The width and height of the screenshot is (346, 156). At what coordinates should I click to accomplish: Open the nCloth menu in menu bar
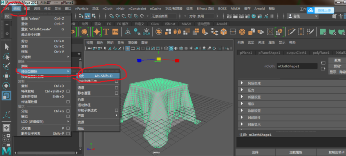pyautogui.click(x=107, y=9)
